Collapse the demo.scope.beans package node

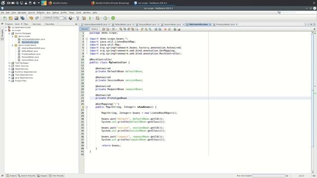[x=12, y=45]
